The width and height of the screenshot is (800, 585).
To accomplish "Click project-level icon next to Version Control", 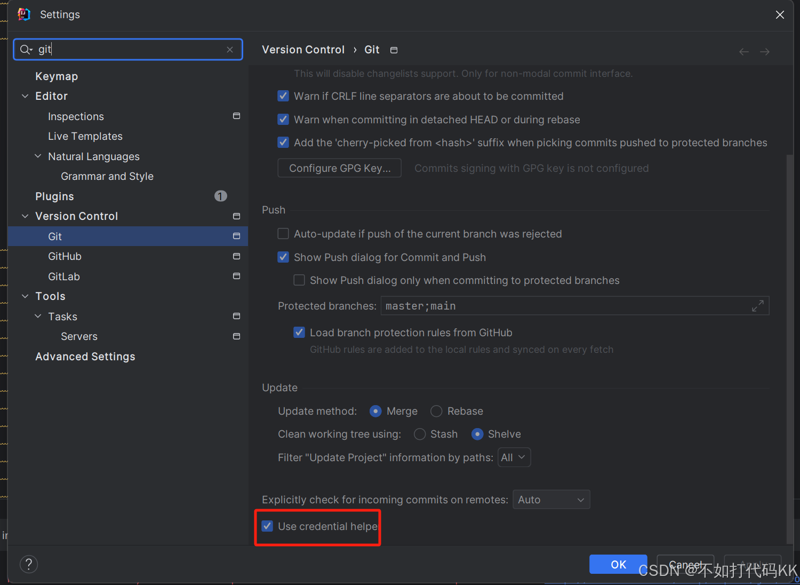I will tap(236, 216).
